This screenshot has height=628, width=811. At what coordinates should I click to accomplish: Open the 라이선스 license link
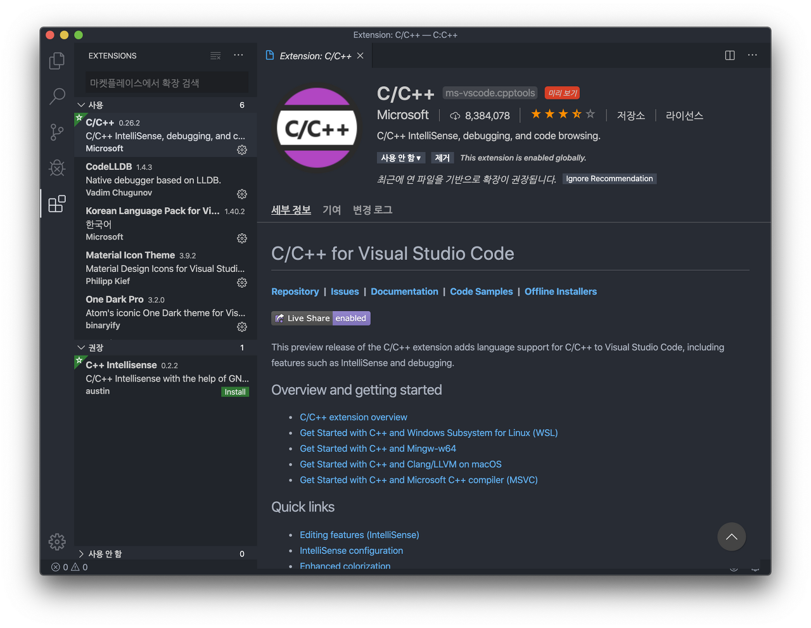pos(684,115)
